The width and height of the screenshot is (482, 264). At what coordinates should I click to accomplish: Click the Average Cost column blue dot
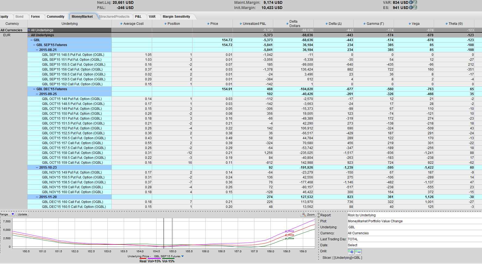click(121, 24)
